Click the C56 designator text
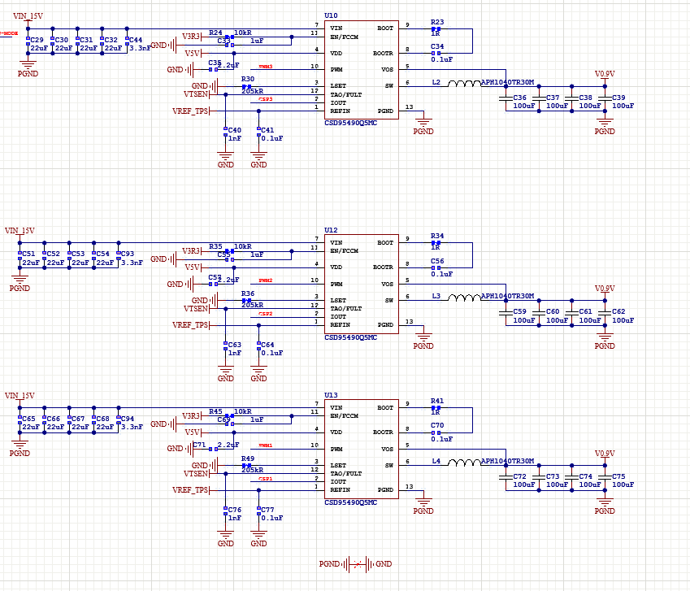The height and width of the screenshot is (591, 690). coord(437,262)
